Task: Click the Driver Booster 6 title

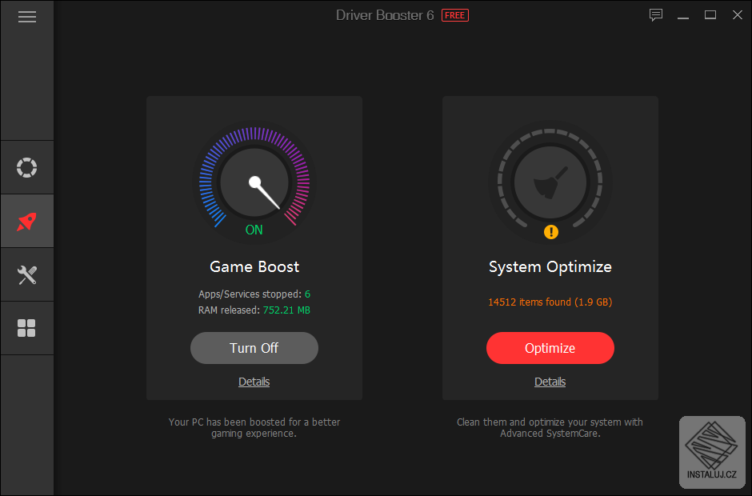Action: coord(385,15)
